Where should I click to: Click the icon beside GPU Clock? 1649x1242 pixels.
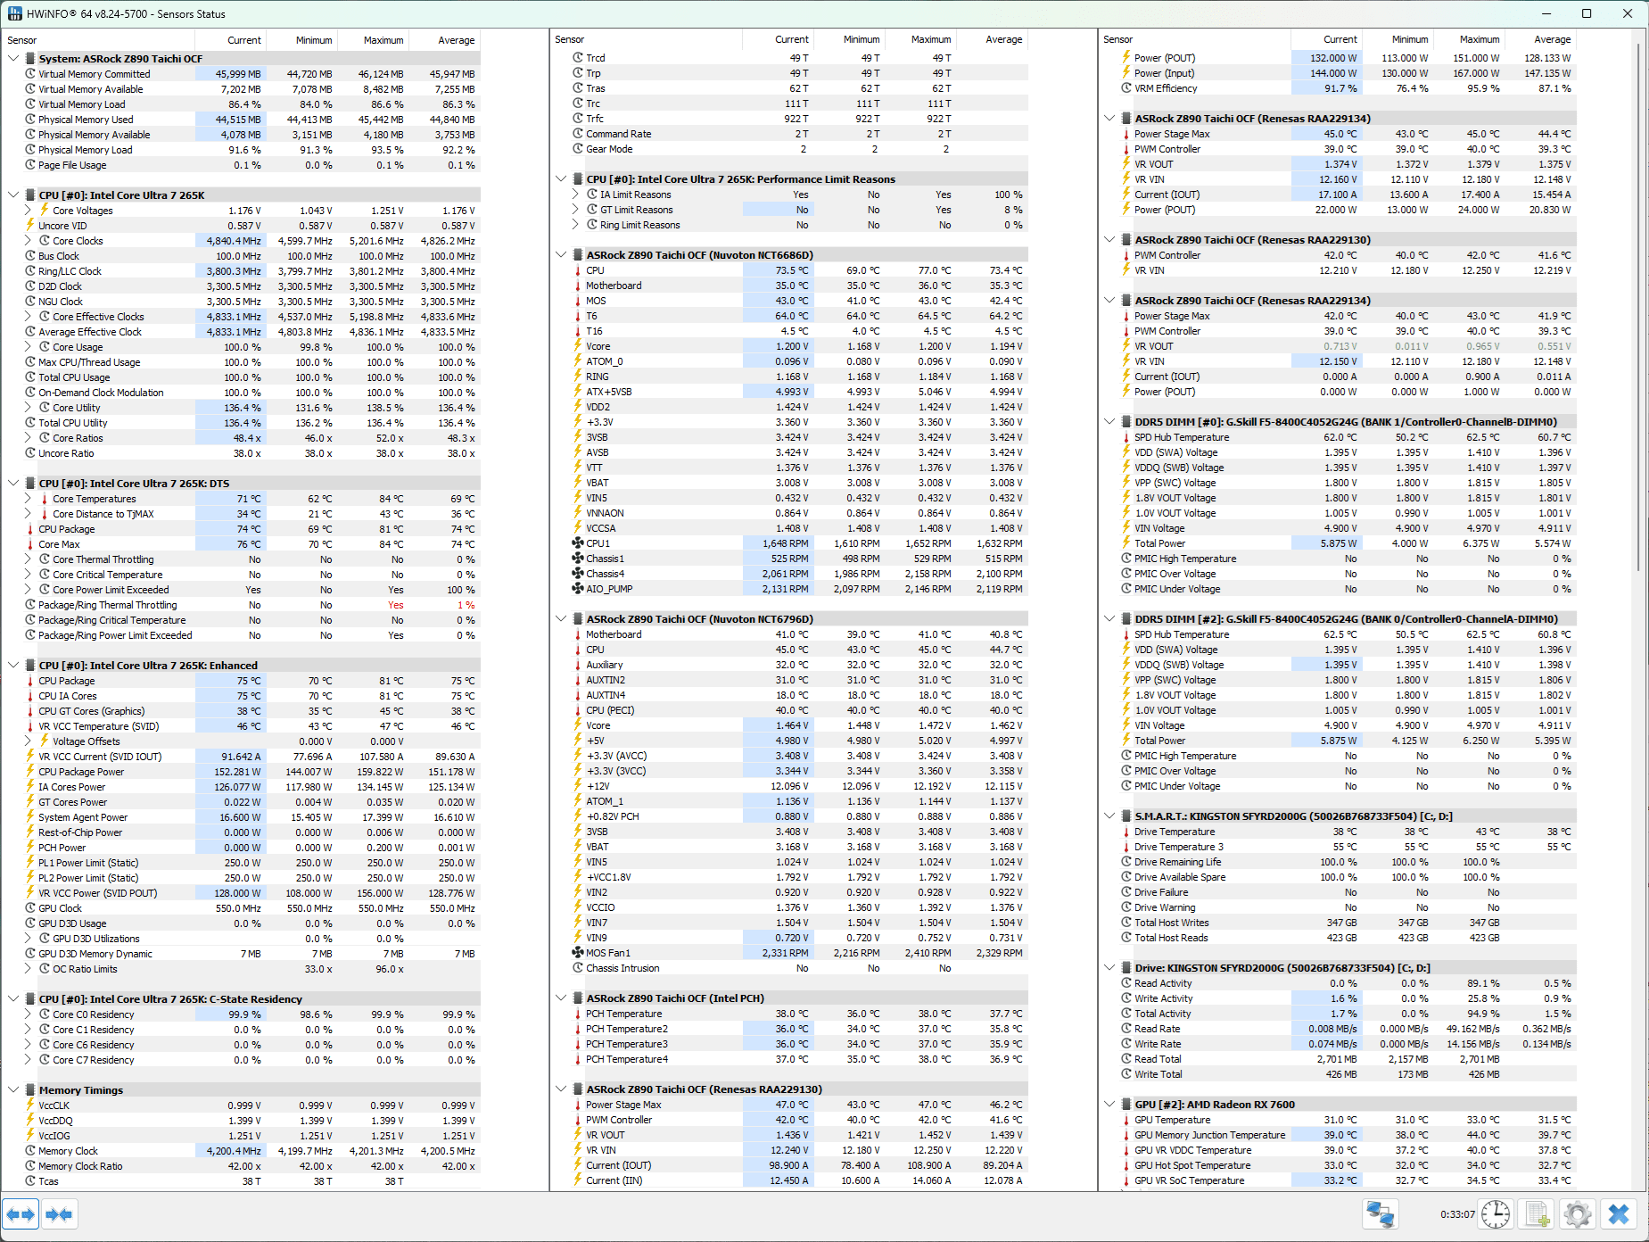coord(30,908)
